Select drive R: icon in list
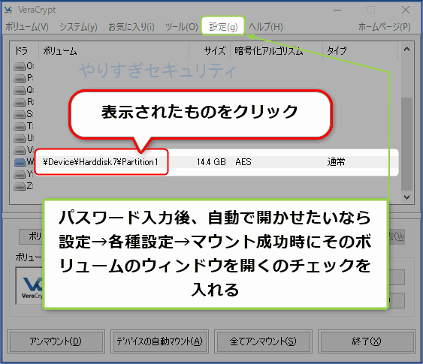Screen dimensions: 423x364 [20, 102]
